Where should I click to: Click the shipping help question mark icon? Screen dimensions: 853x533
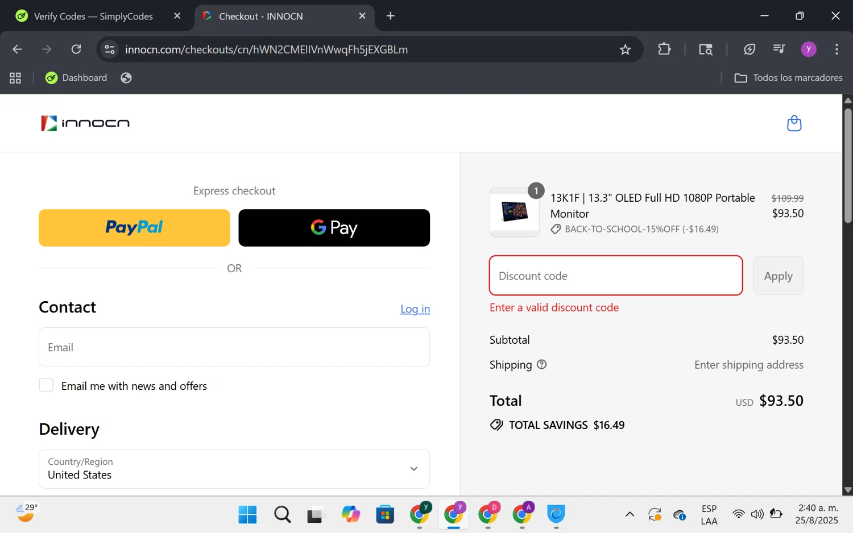(x=541, y=364)
